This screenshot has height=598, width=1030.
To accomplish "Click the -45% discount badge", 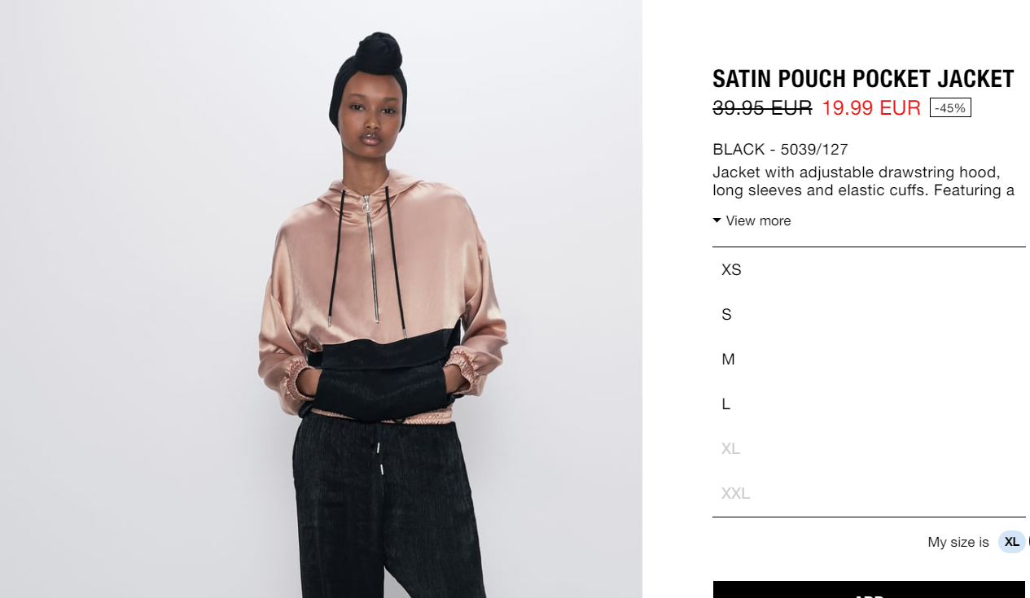I will (x=950, y=107).
